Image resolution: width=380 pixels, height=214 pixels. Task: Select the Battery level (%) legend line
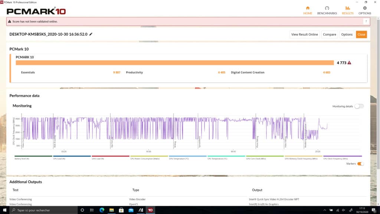click(x=33, y=156)
